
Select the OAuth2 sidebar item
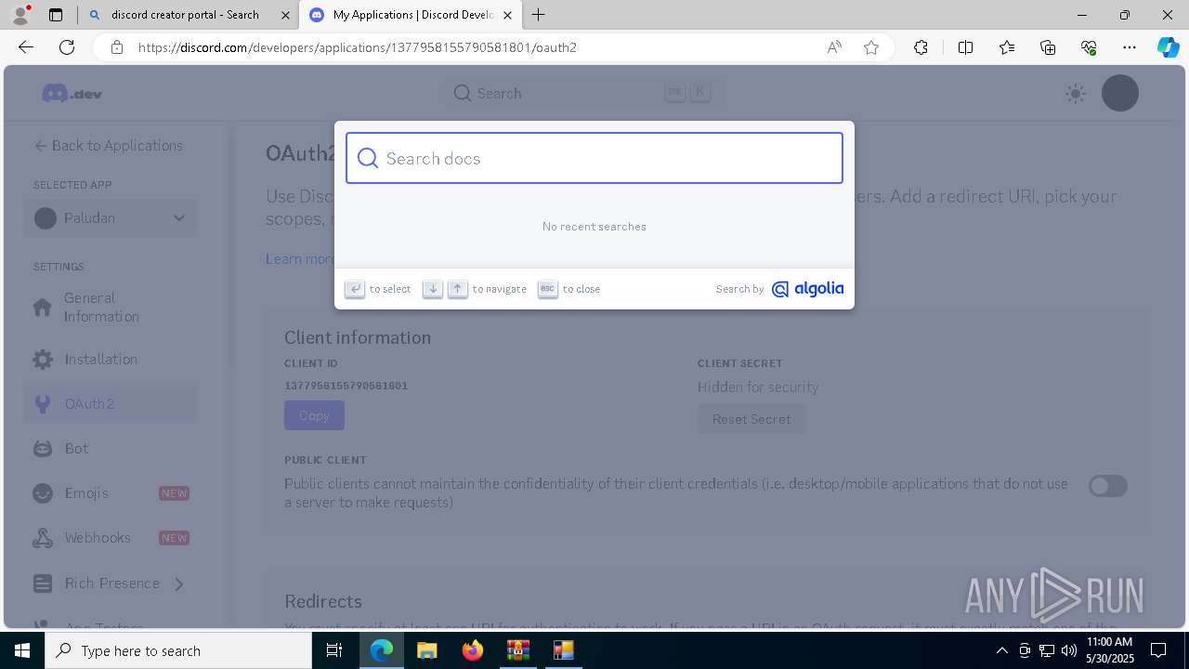point(111,404)
